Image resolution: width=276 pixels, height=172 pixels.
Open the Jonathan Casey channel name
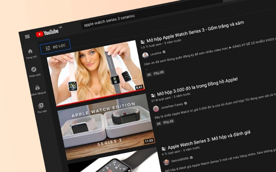pos(172,106)
